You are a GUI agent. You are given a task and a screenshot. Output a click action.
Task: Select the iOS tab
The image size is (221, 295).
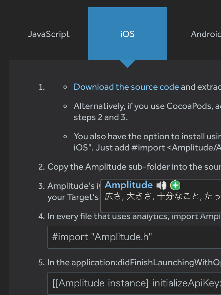pyautogui.click(x=128, y=34)
